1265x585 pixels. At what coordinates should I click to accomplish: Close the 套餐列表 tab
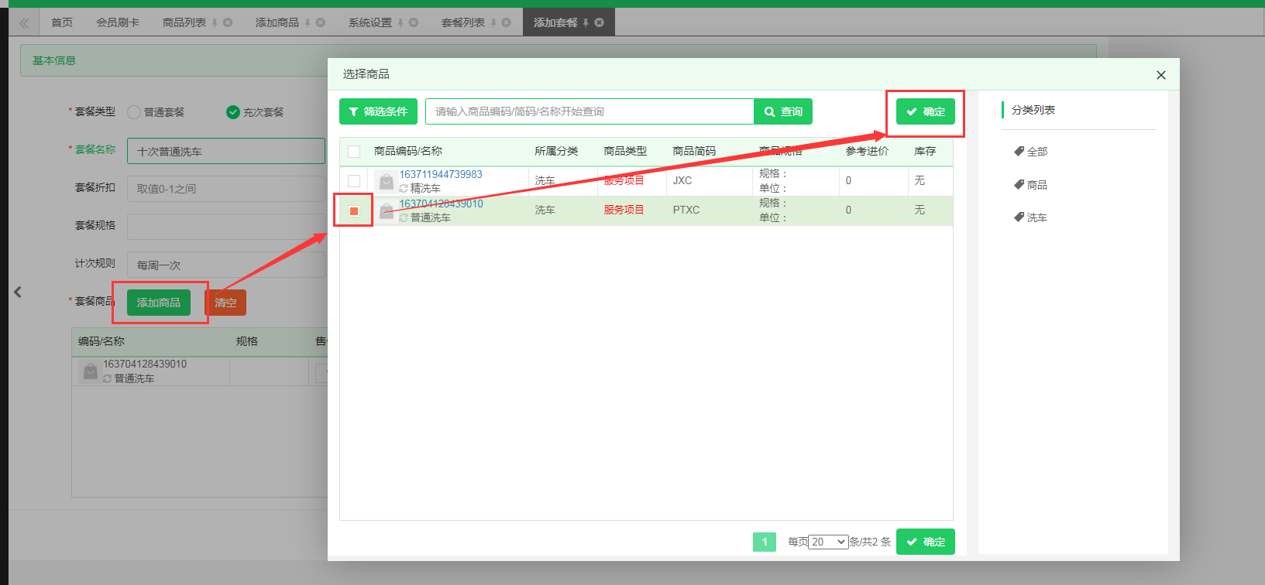(x=507, y=22)
